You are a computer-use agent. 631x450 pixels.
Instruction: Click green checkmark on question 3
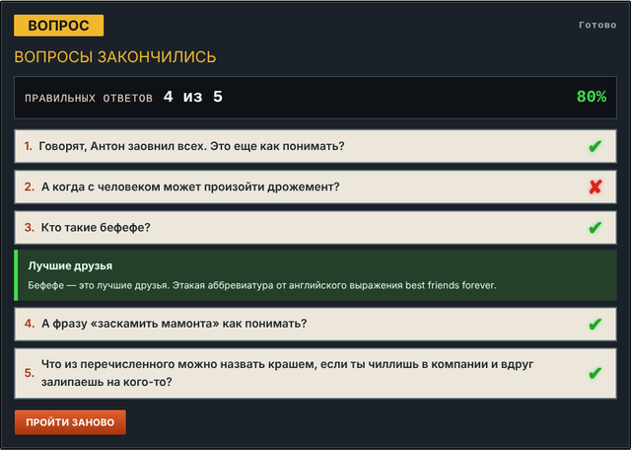[x=595, y=228]
